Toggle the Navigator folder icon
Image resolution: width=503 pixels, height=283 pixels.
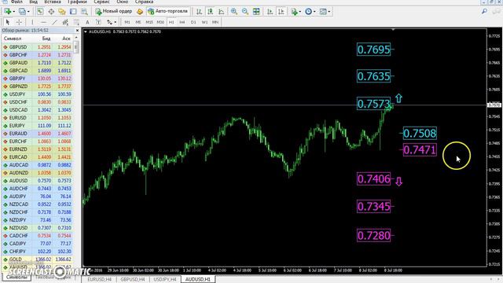pyautogui.click(x=62, y=12)
